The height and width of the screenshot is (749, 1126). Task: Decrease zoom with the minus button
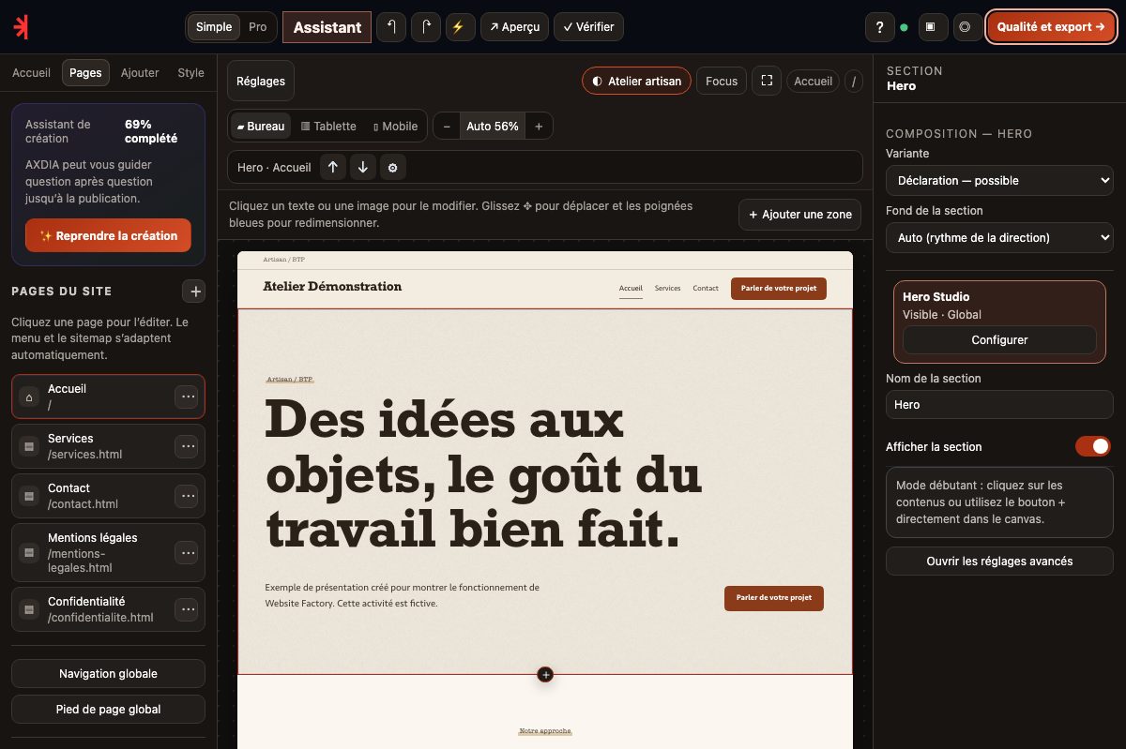coord(447,126)
